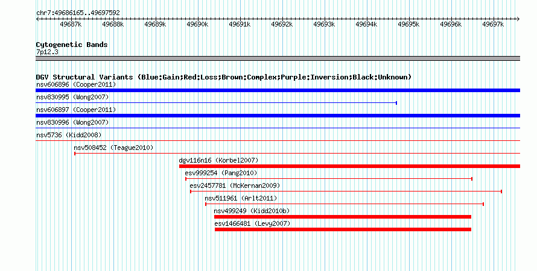Open the nsv499249 (Kidd2010b) label
537x271 pixels.
252,211
